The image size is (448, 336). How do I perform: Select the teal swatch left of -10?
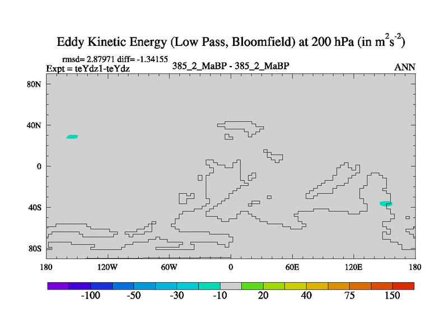tap(209, 286)
